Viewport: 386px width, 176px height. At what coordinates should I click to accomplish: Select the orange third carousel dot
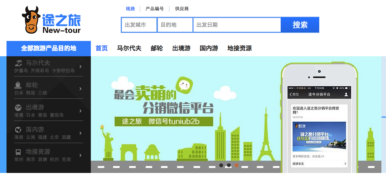tap(237, 165)
